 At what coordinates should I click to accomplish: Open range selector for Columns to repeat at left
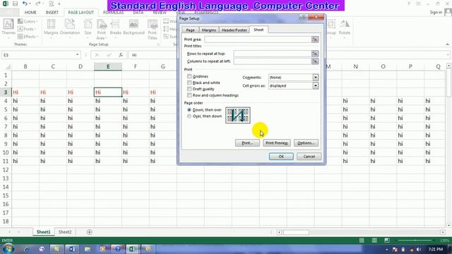click(315, 61)
